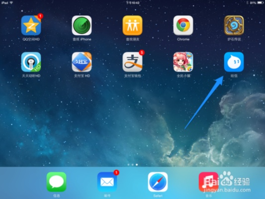Open the QQ空间HD app
This screenshot has width=265, height=199.
[31, 25]
